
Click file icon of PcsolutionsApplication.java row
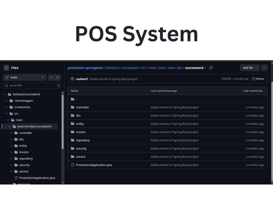click(73, 165)
